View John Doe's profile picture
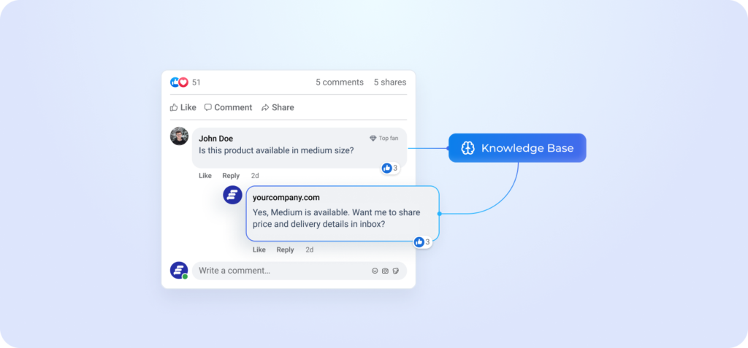Image resolution: width=748 pixels, height=348 pixels. point(180,136)
